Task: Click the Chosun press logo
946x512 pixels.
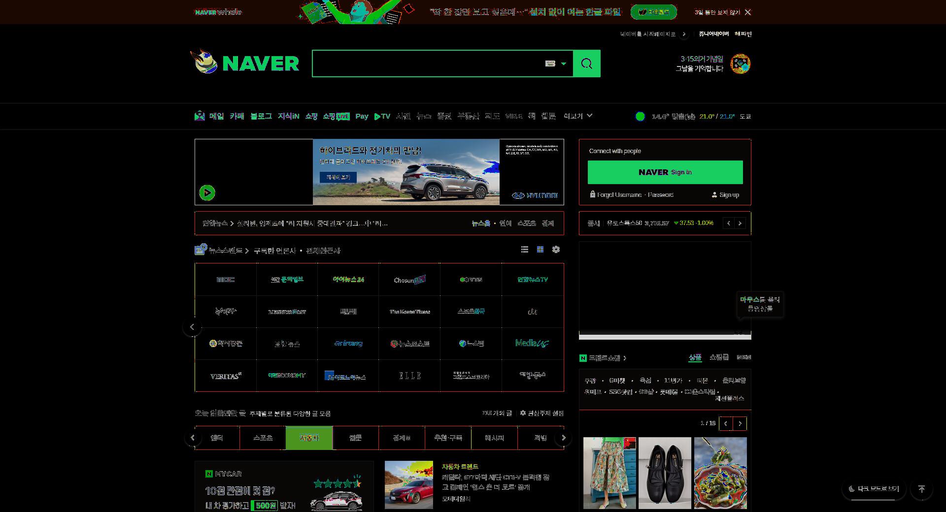Action: click(409, 280)
